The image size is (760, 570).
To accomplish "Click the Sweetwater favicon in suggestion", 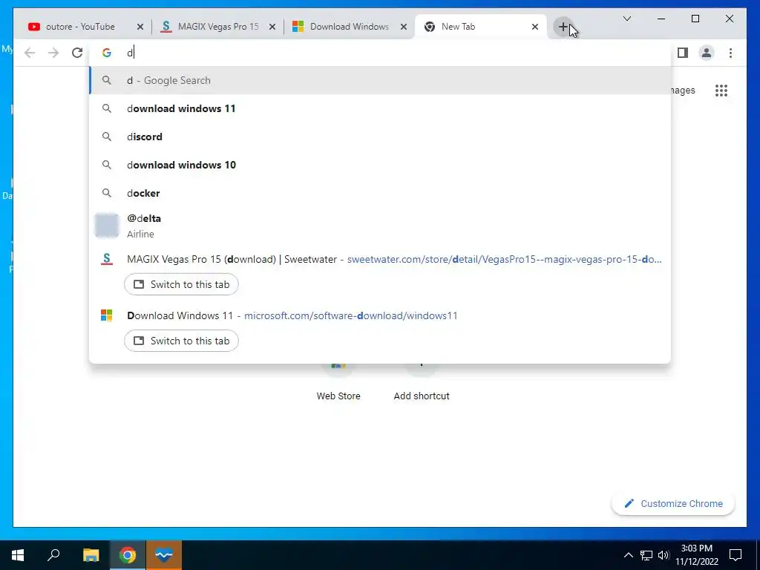I will pyautogui.click(x=107, y=259).
